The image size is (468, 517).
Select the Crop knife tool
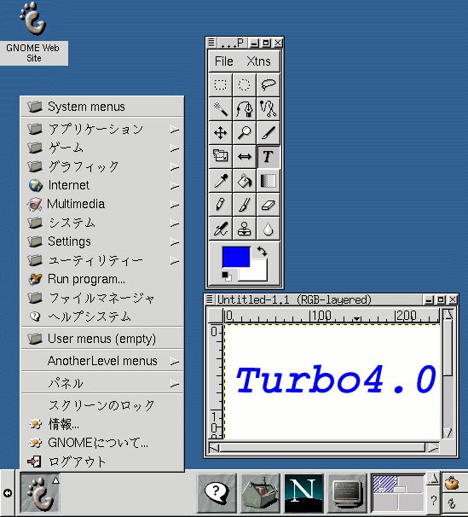pyautogui.click(x=268, y=132)
